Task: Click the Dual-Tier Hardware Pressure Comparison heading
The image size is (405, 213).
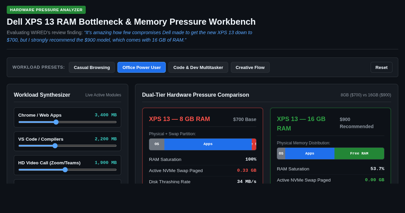Action: (195, 95)
